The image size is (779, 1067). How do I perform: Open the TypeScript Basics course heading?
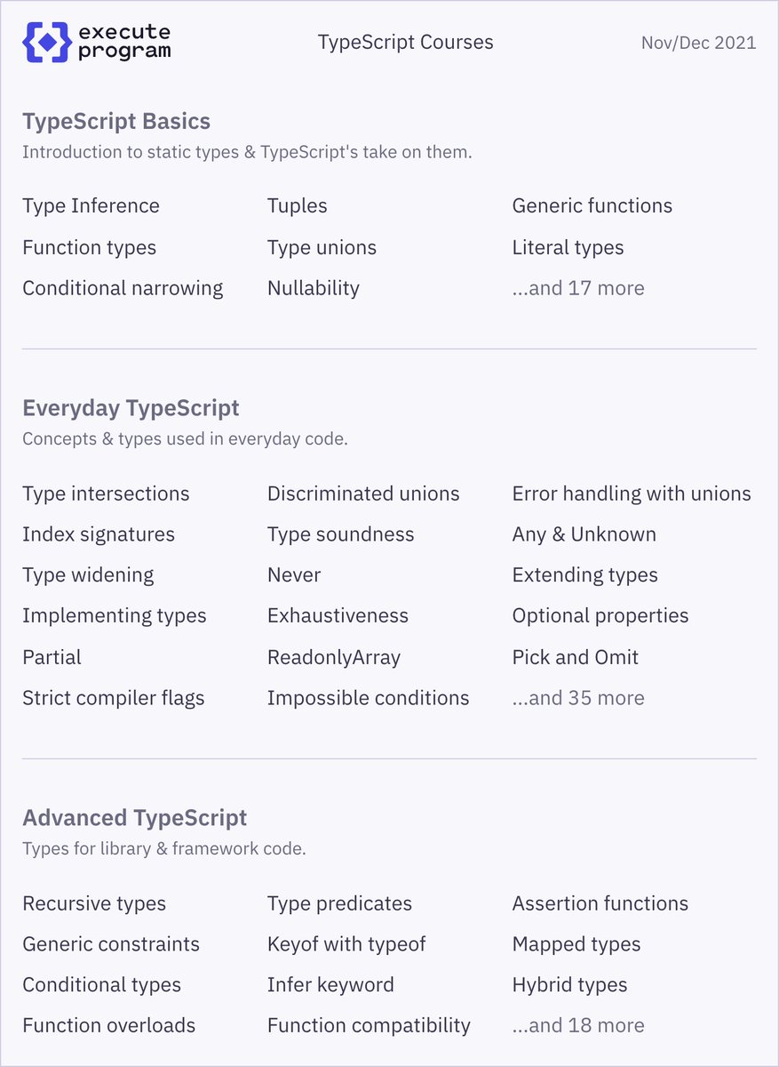[x=116, y=121]
